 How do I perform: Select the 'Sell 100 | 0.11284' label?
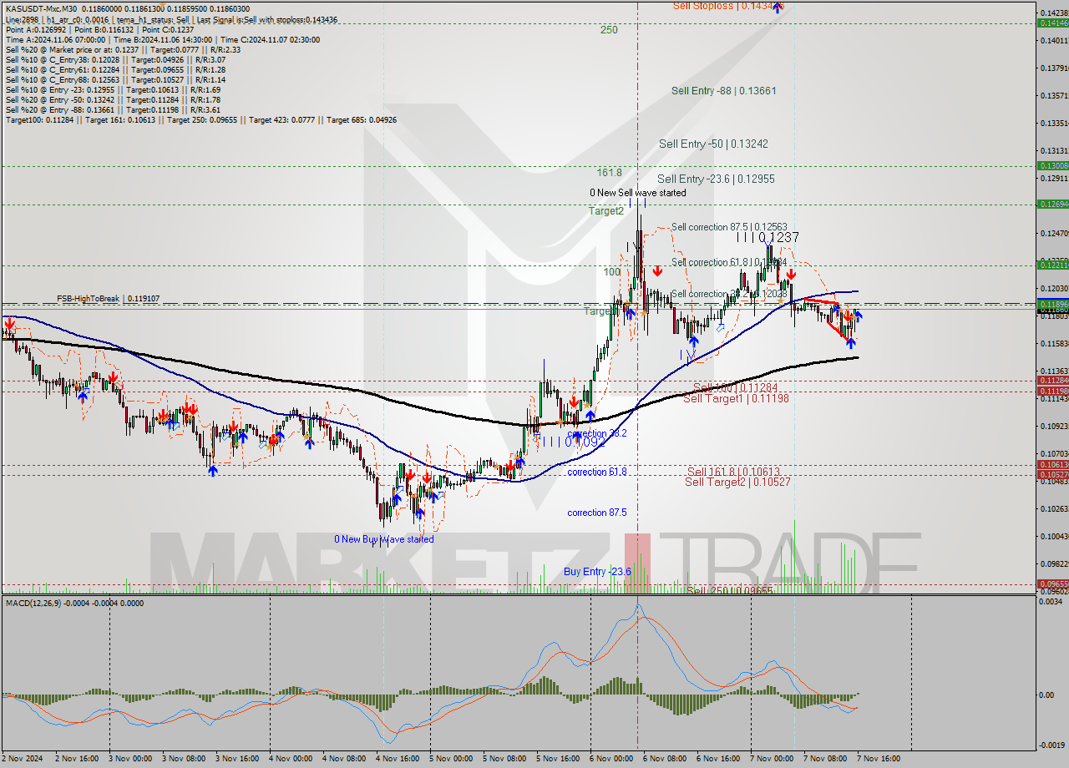coord(735,387)
